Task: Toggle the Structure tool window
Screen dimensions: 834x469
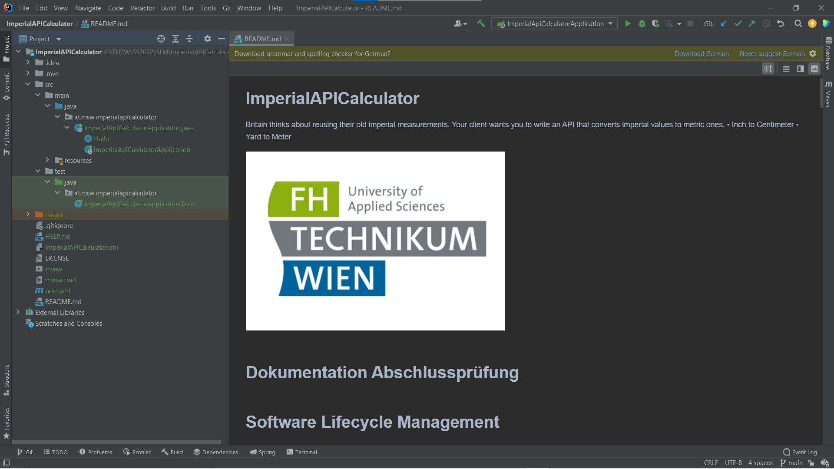Action: (6, 380)
